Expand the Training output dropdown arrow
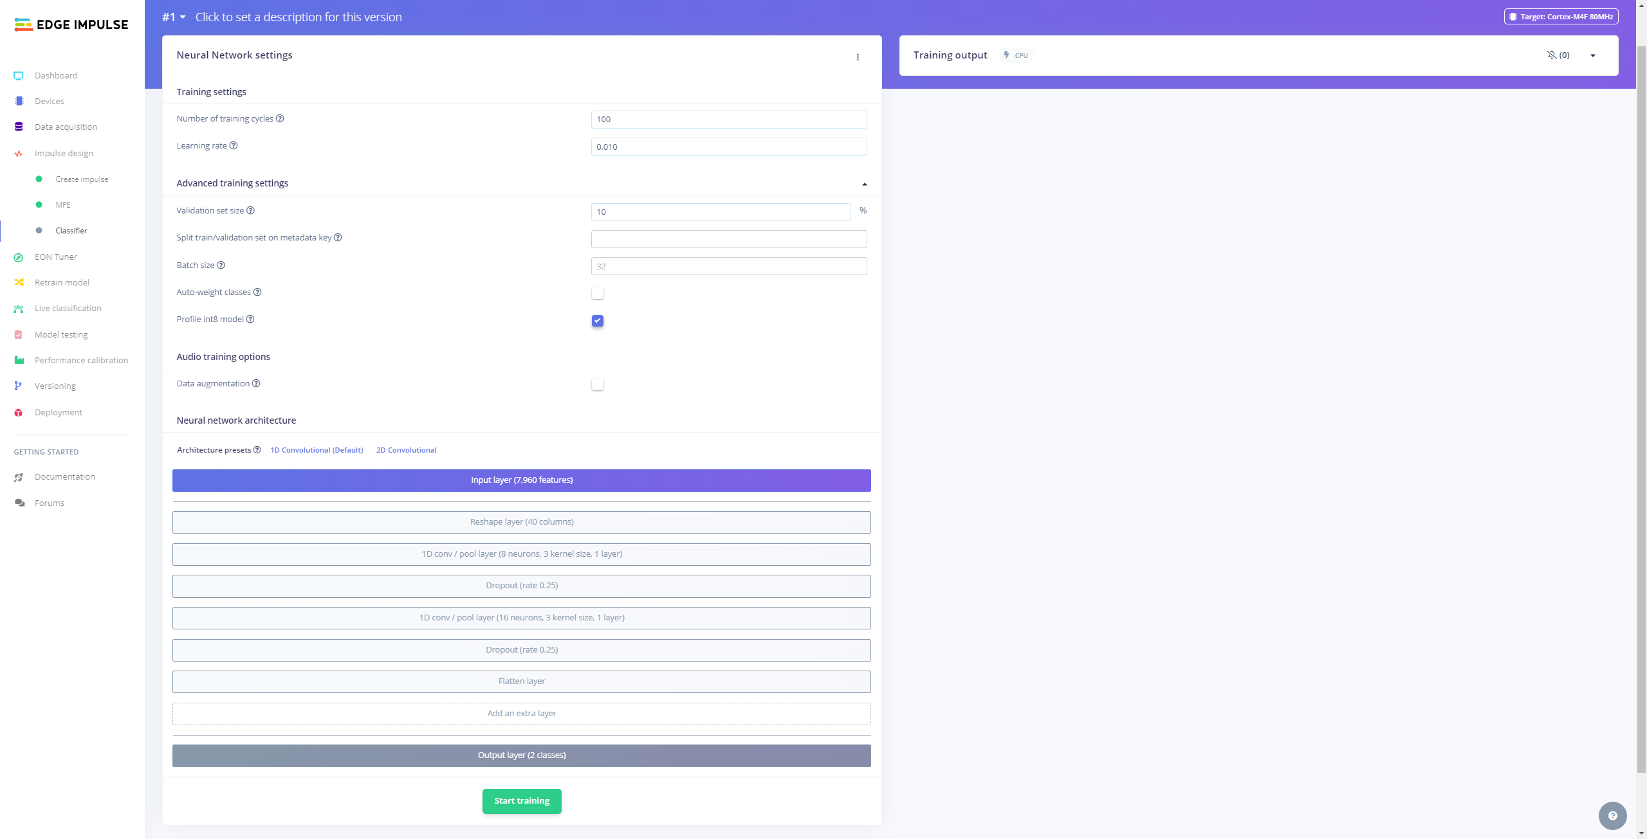 [x=1593, y=56]
